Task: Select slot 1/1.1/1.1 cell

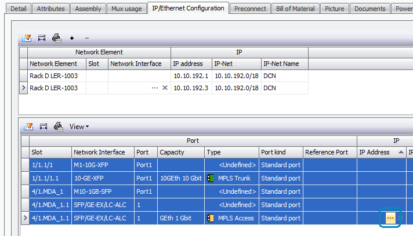Action: [x=50, y=178]
